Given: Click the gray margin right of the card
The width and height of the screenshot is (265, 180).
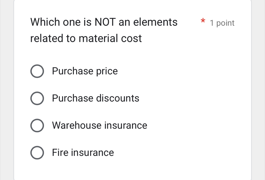Looking at the screenshot, I should [258, 90].
